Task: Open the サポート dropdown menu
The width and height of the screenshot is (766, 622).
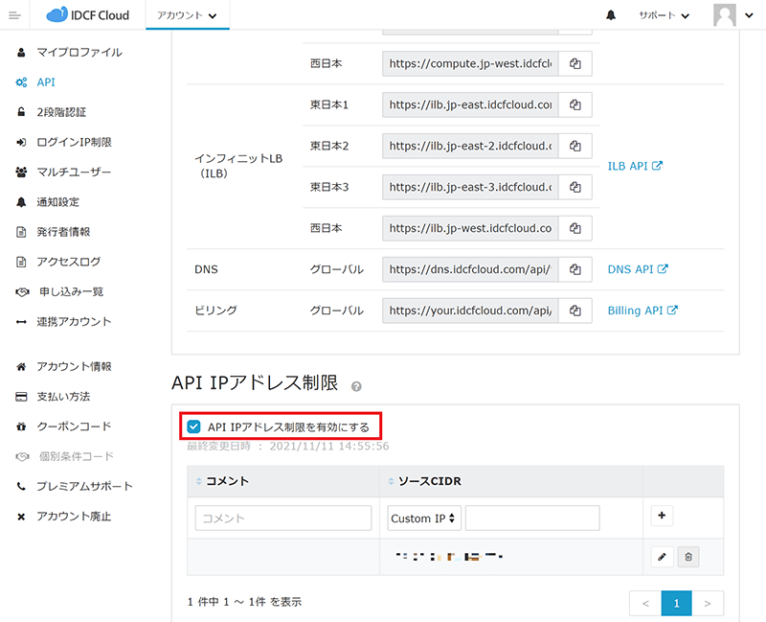Action: tap(665, 15)
